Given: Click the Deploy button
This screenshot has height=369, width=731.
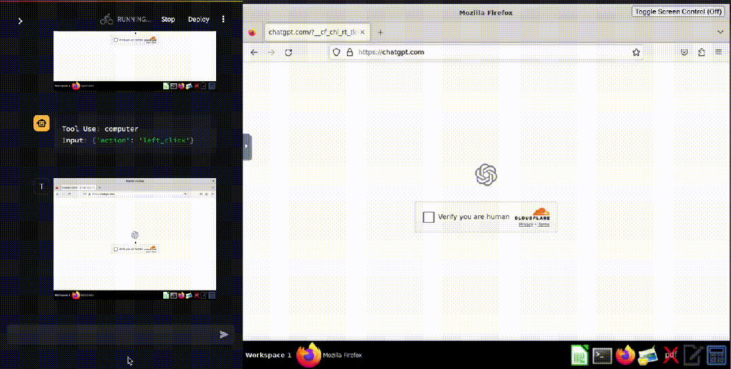Looking at the screenshot, I should (x=199, y=20).
